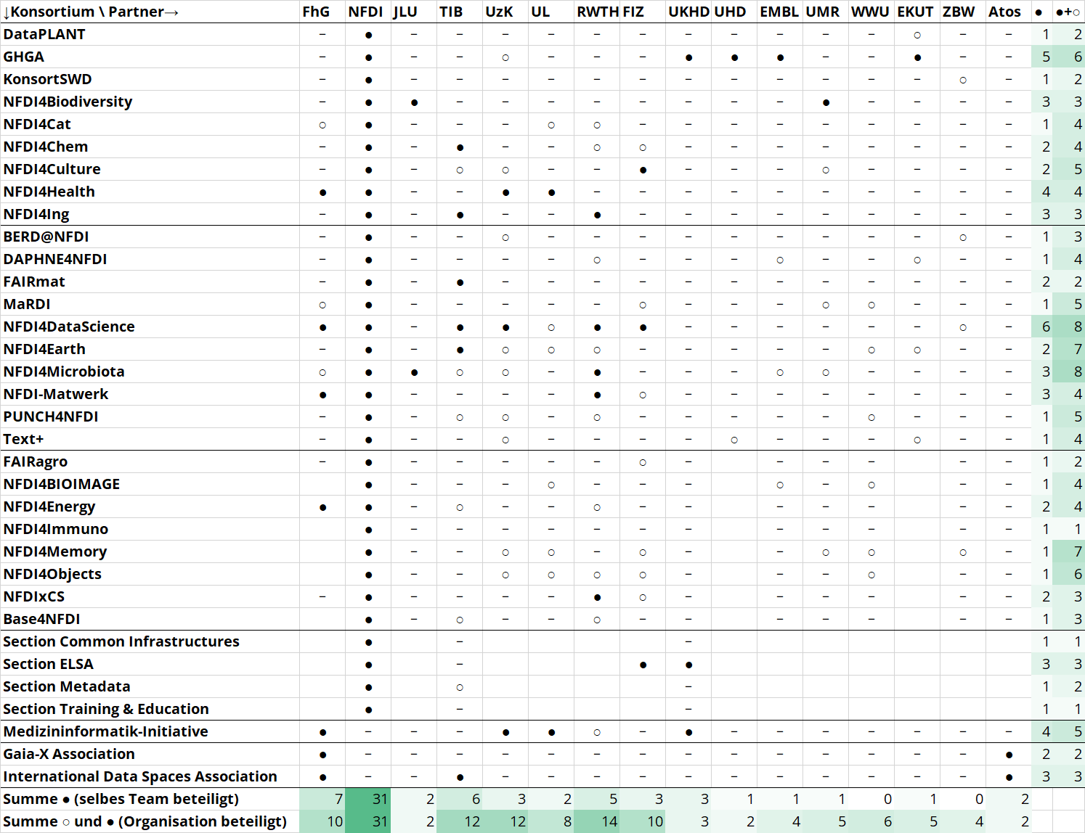Click the 'FAIRmat' consortium name
The height and width of the screenshot is (833, 1085).
pyautogui.click(x=34, y=282)
